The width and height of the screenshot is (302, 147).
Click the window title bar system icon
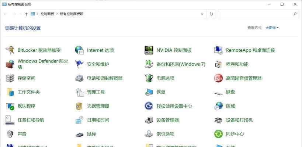click(4, 4)
